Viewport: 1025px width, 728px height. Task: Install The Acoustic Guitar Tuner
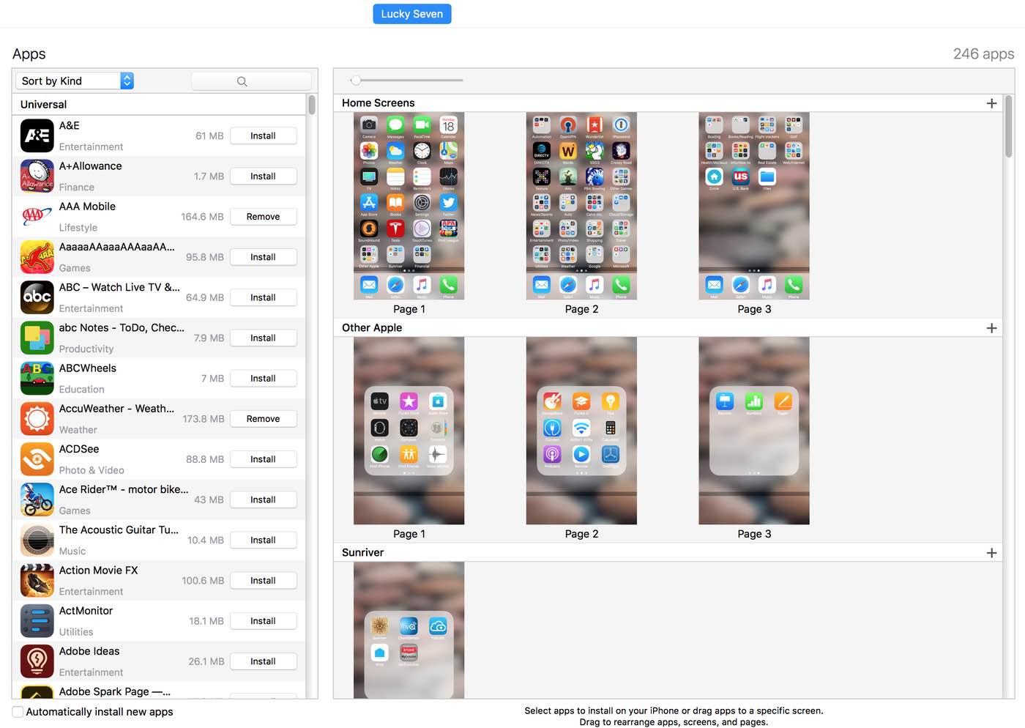tap(263, 540)
